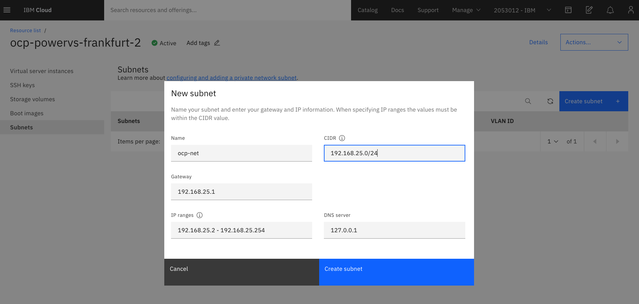639x304 pixels.
Task: Refresh the subnets table
Action: click(550, 101)
